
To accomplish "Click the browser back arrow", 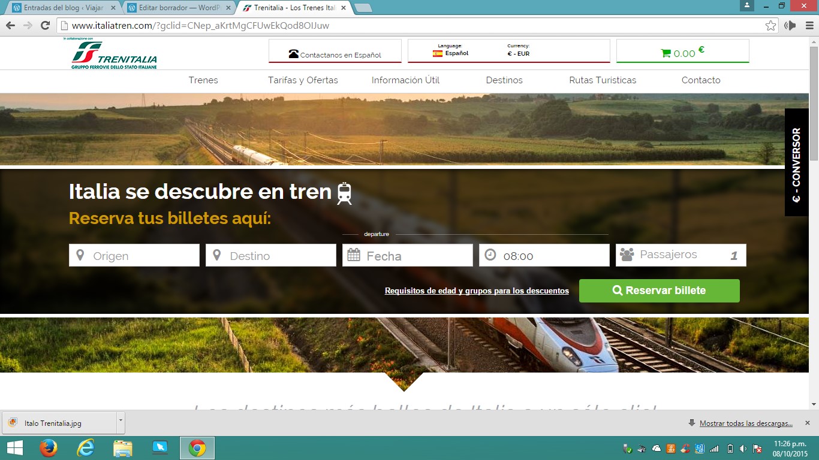I will click(10, 26).
